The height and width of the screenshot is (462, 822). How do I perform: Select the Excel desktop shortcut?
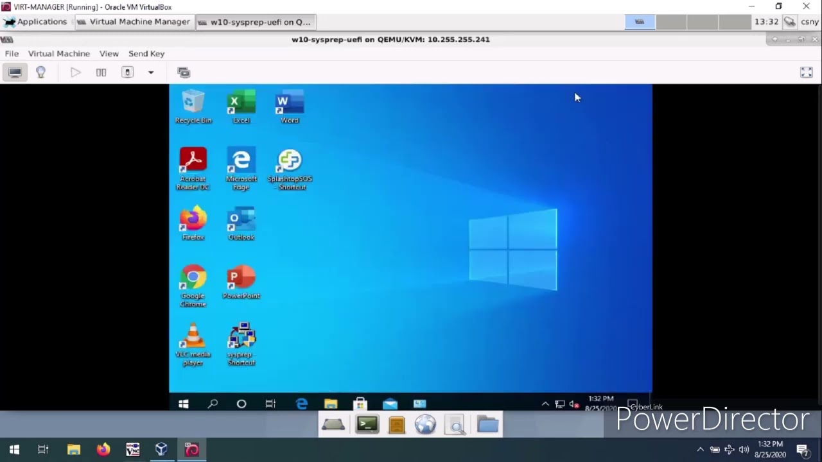point(241,107)
